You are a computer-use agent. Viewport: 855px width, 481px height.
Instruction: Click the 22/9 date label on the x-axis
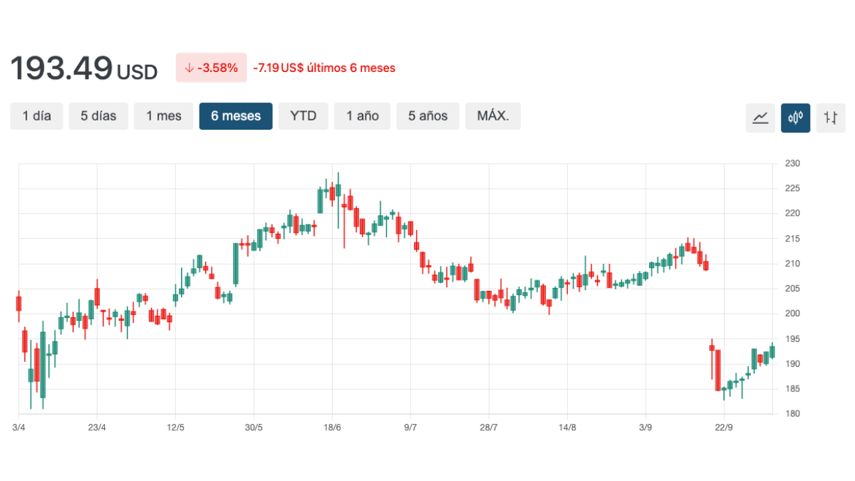[x=724, y=428]
